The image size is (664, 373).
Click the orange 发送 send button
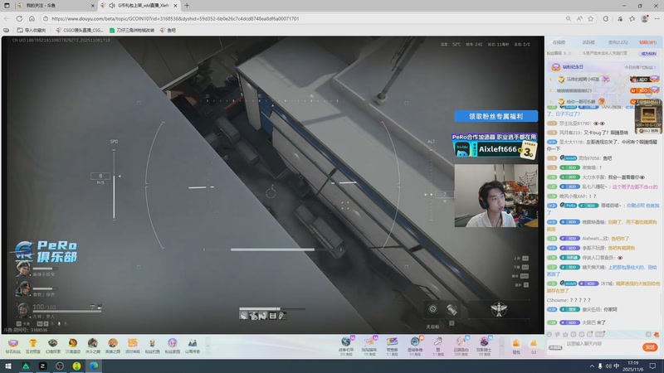click(x=650, y=347)
